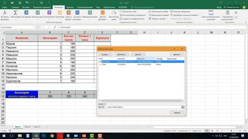Screen dimensions: 248x139
Task: Click Show Formulas in ribbon
Action: pyautogui.click(x=180, y=12)
